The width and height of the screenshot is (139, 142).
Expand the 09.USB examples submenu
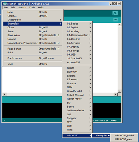point(77,54)
